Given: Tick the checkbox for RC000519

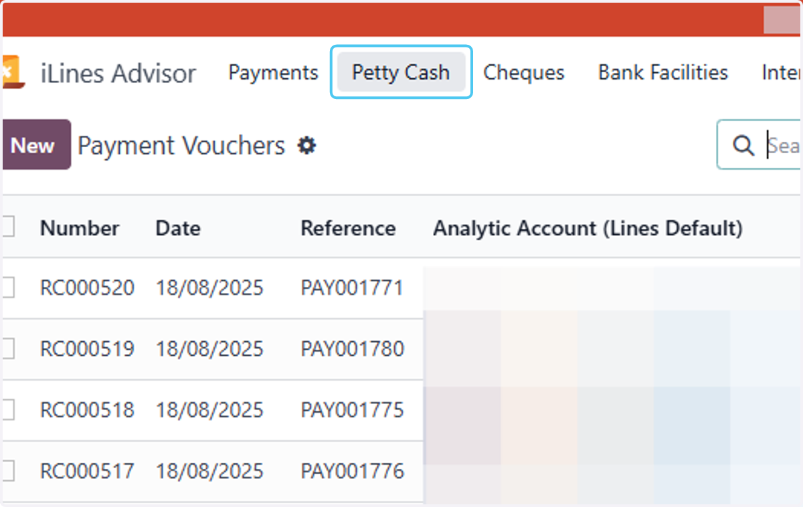Looking at the screenshot, I should 8,348.
